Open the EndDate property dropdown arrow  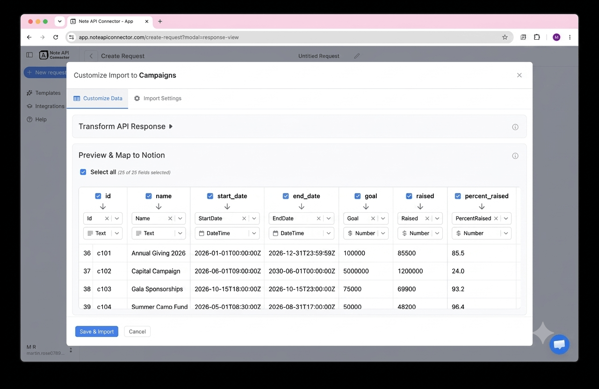pos(329,218)
